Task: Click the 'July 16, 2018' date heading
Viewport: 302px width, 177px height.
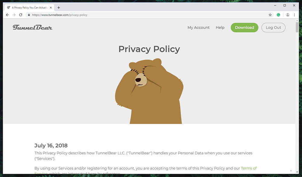Action: click(x=51, y=145)
